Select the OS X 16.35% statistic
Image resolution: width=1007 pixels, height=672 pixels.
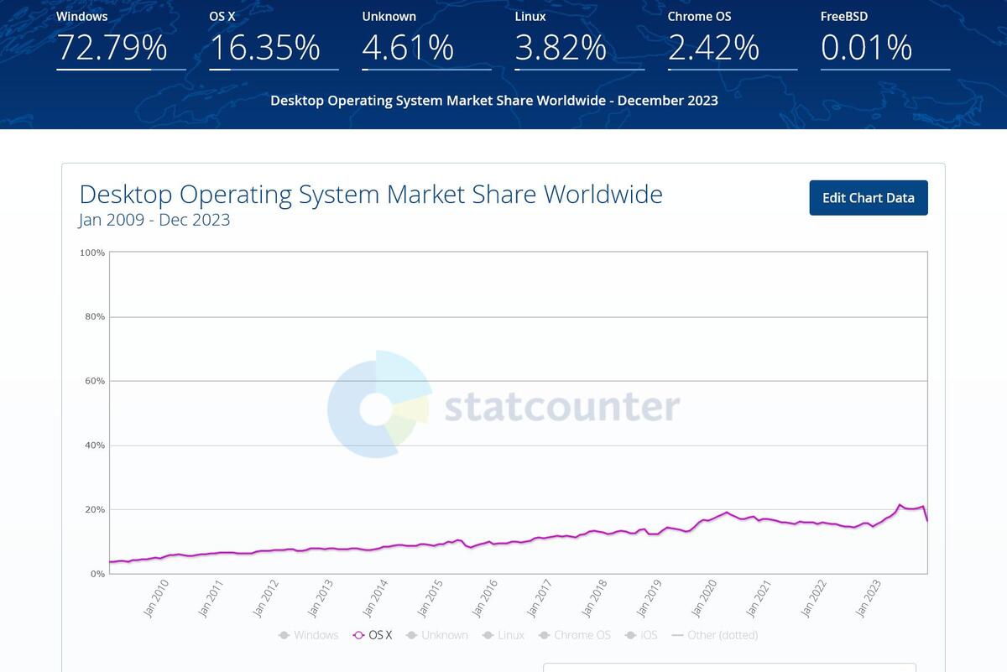coord(274,39)
